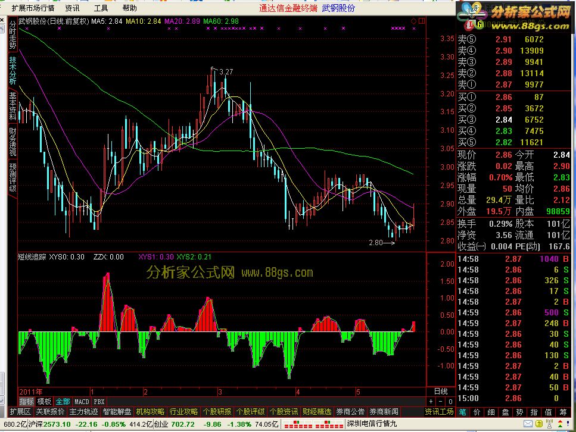Open 个股评级
The image size is (576, 432).
point(251,412)
